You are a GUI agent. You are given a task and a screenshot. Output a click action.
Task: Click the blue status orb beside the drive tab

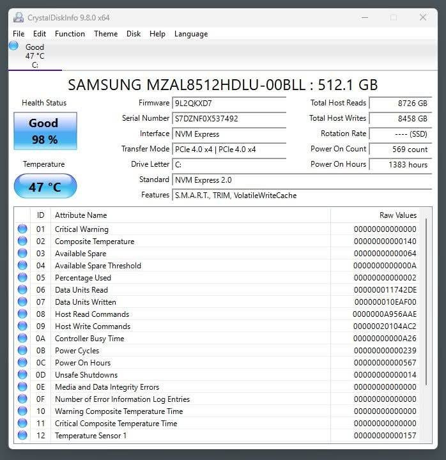coord(13,46)
